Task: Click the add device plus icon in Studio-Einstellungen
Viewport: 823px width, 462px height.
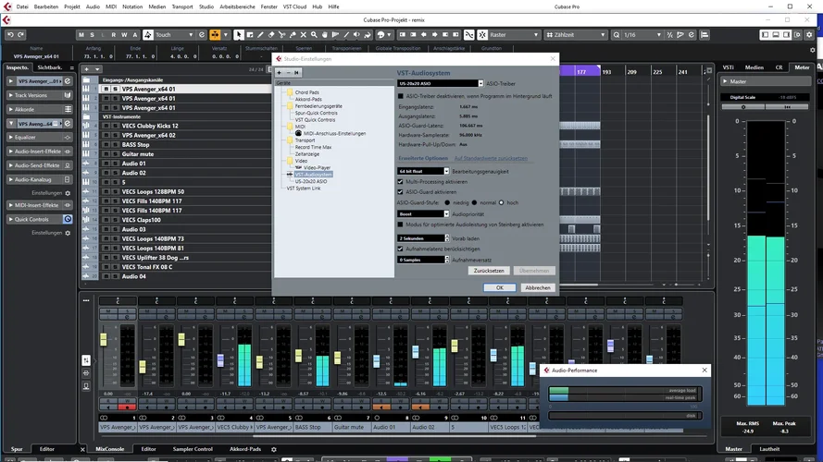Action: (281, 71)
